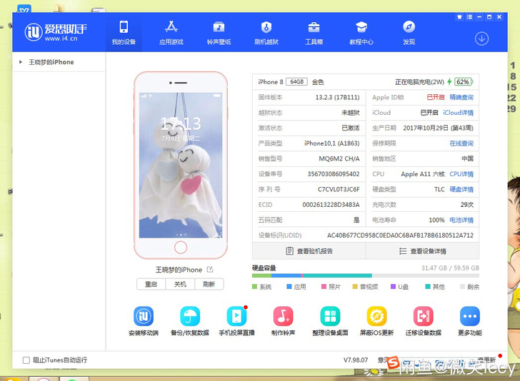The width and height of the screenshot is (520, 381).
Task: Click the skin shirt icon in title bar
Action: (460, 17)
